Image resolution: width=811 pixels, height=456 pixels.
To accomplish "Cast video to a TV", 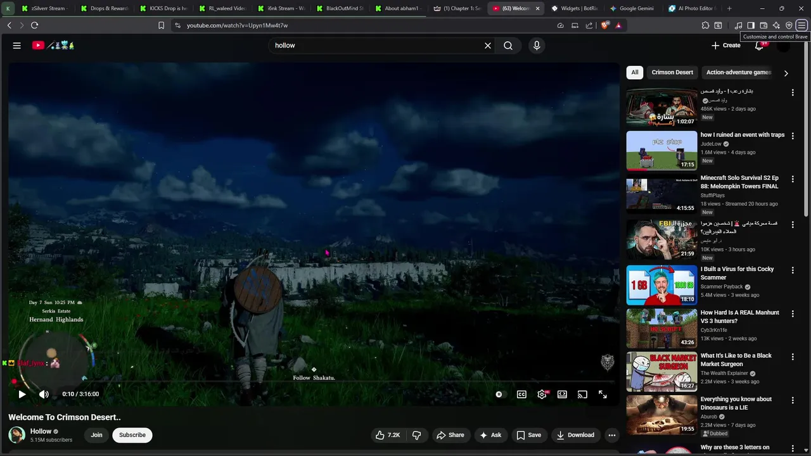I will [x=582, y=394].
